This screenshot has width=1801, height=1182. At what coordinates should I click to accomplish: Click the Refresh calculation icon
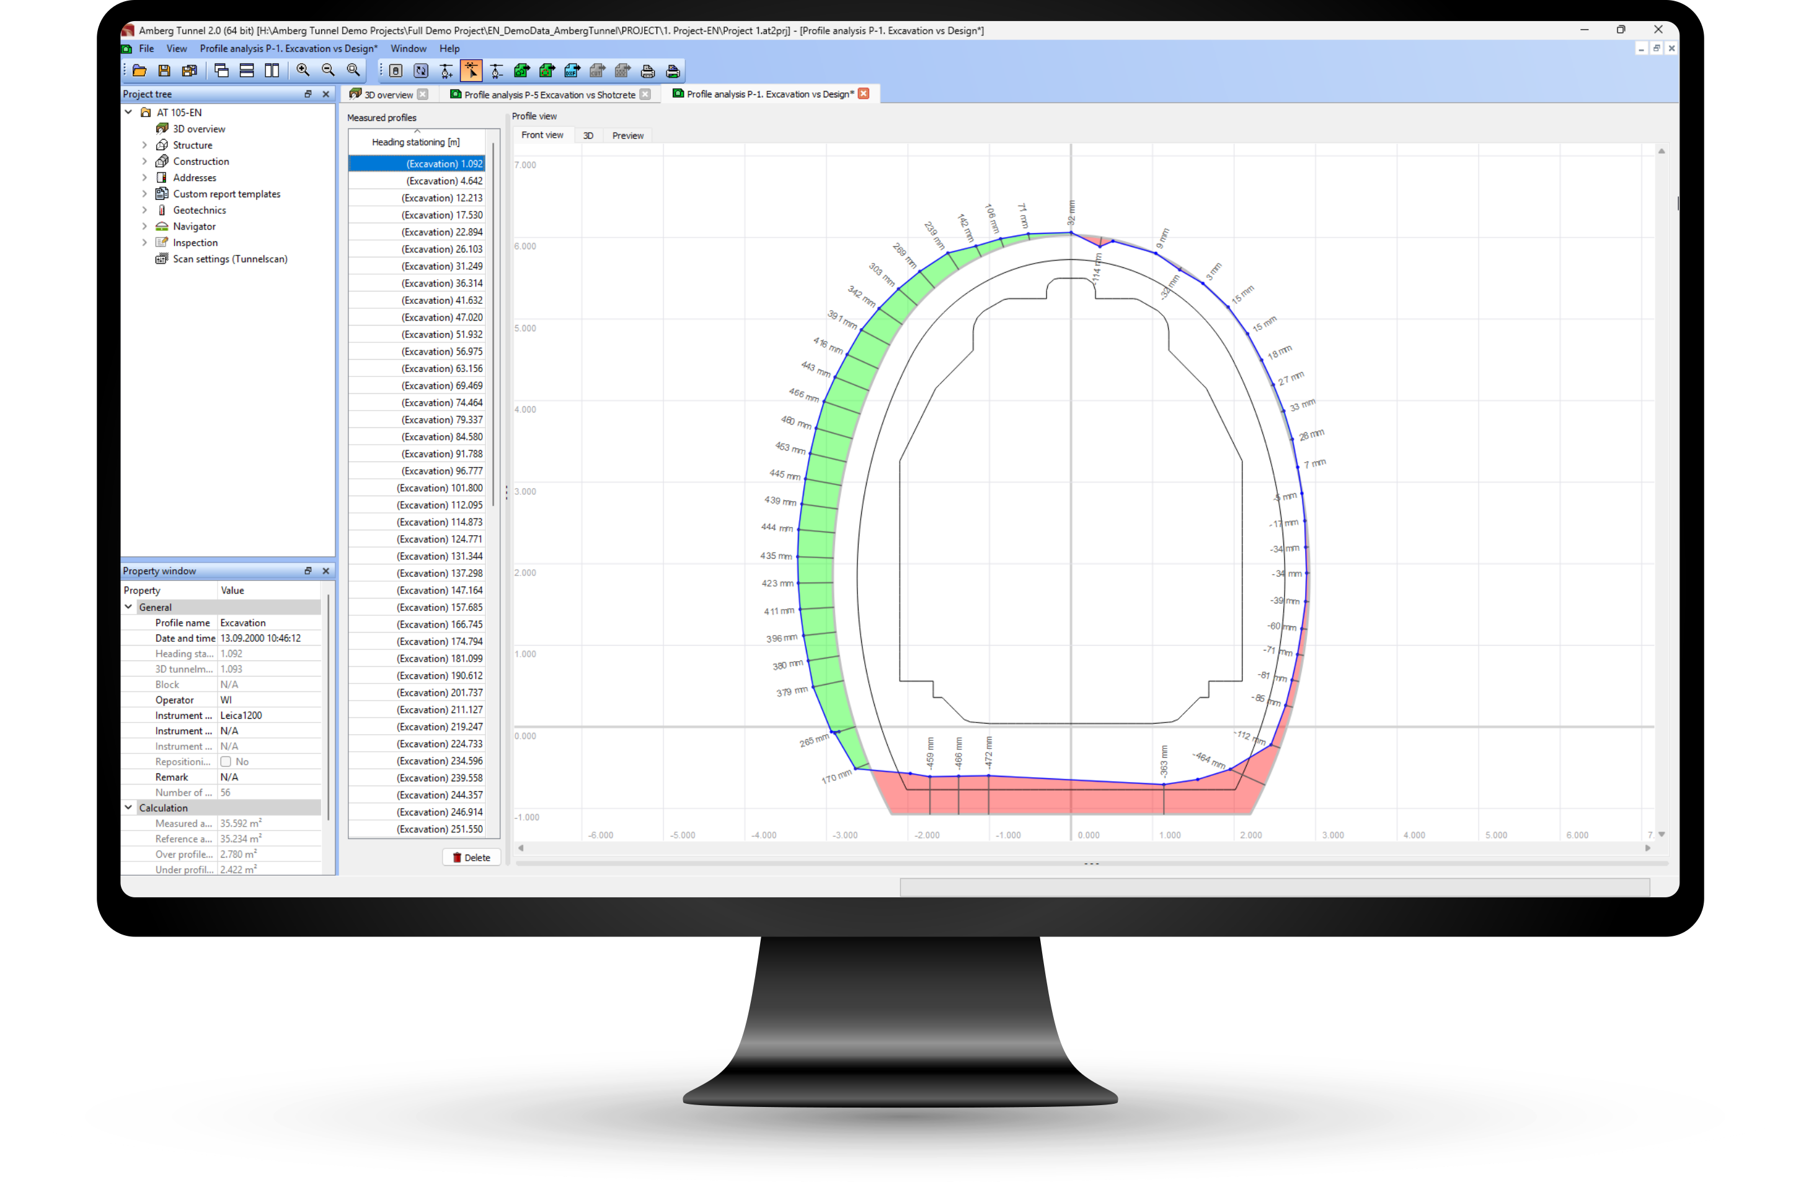pos(421,71)
